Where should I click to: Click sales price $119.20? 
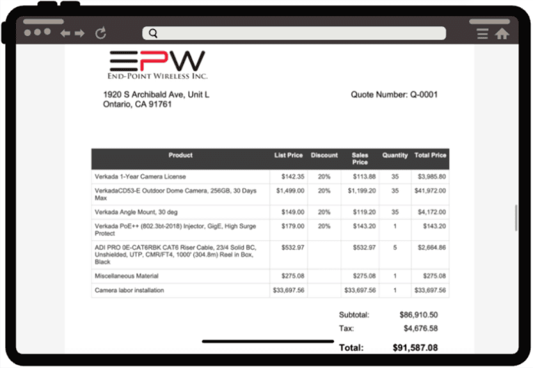click(x=364, y=212)
